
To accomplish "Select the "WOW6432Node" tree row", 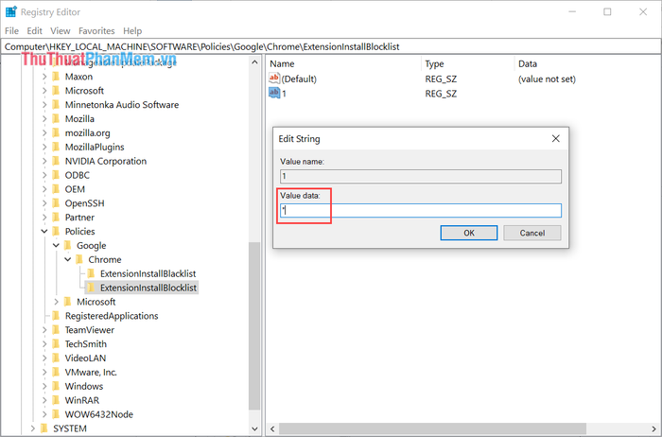I will tap(98, 414).
